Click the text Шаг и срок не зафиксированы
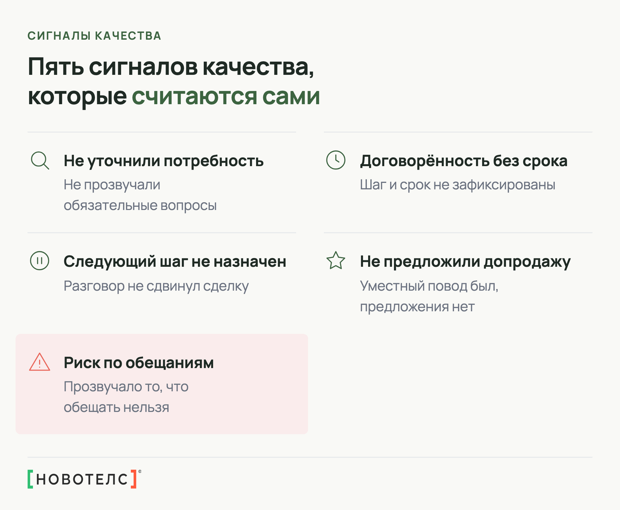Image resolution: width=620 pixels, height=510 pixels. pyautogui.click(x=458, y=185)
